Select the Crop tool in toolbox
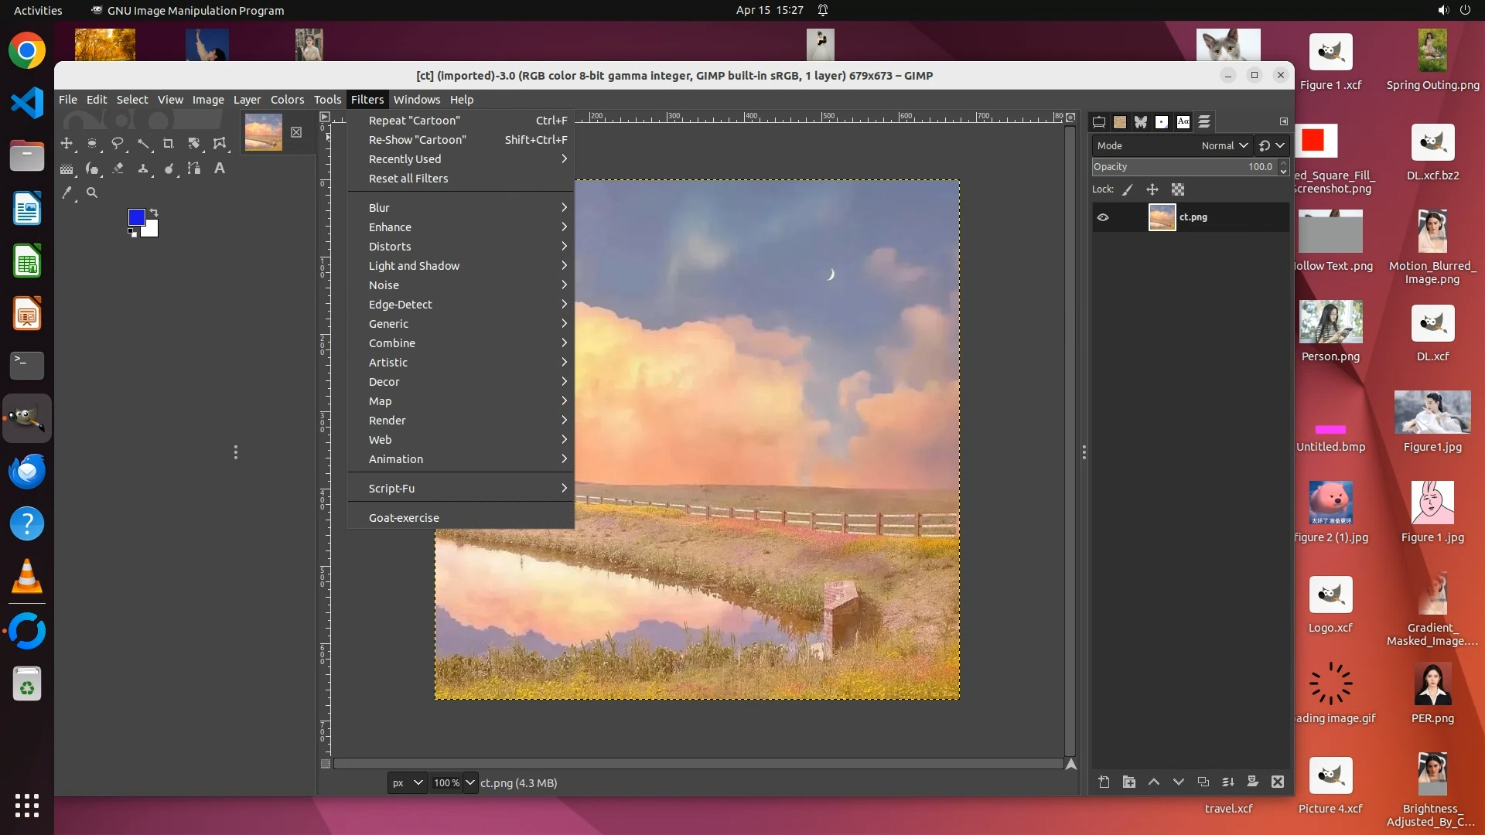Screen dimensions: 1485x835 tap(168, 144)
